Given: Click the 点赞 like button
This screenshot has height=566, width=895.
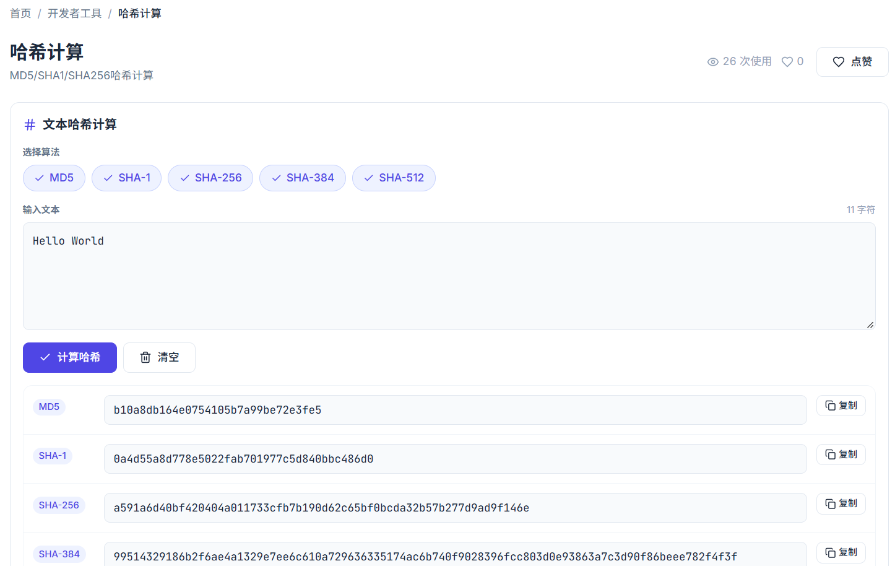Looking at the screenshot, I should [x=852, y=62].
